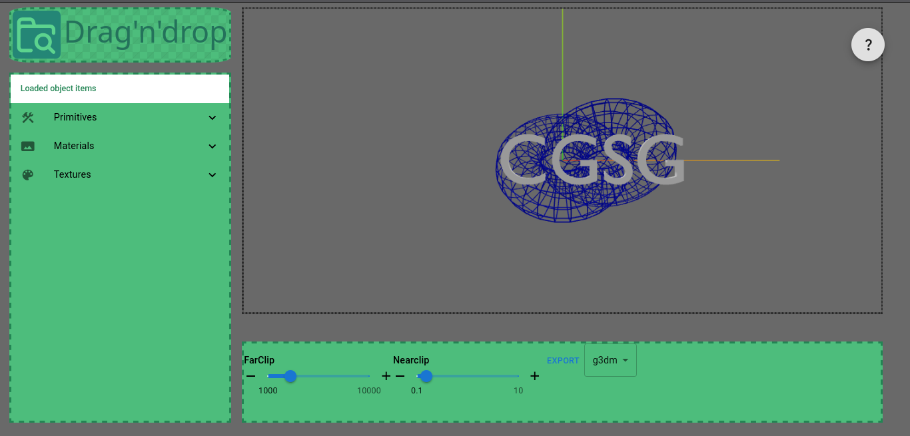The width and height of the screenshot is (910, 436).
Task: Click the Drag'n'drop file upload area
Action: coord(145,35)
